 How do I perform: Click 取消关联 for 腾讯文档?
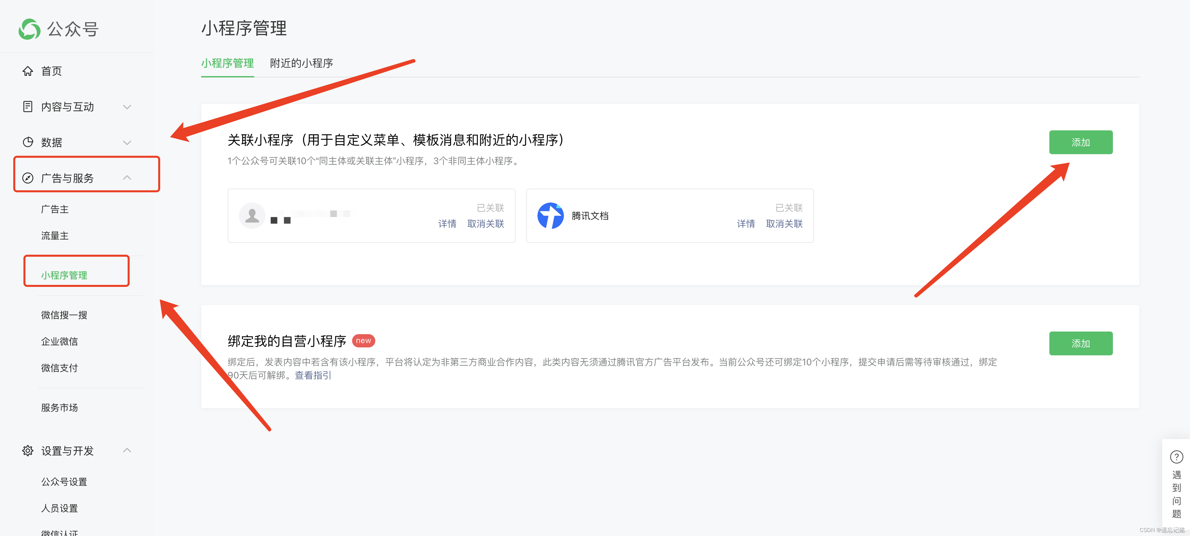[784, 224]
